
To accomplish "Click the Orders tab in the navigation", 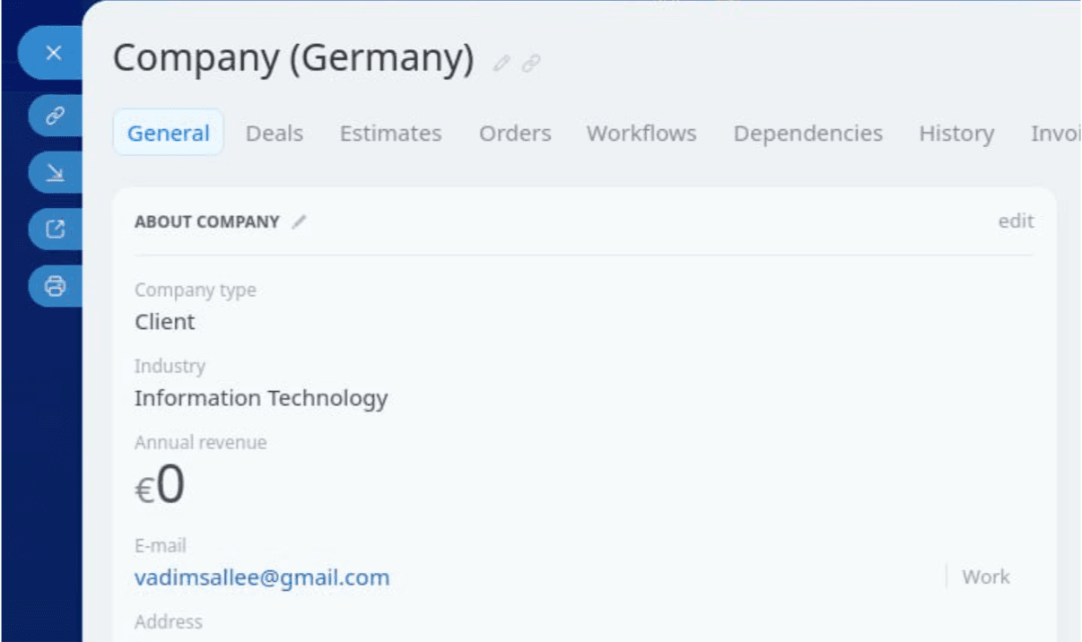I will tap(514, 133).
